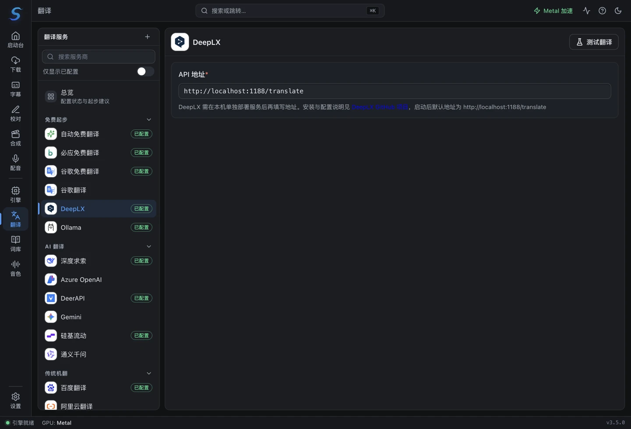Select 自动免费翻译 service
Image resolution: width=631 pixels, height=429 pixels.
coord(99,134)
